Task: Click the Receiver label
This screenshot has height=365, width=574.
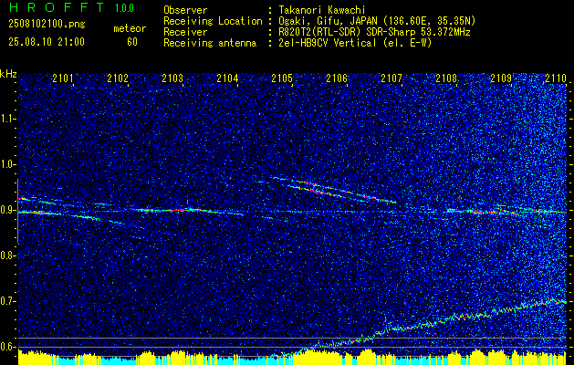Action: pyautogui.click(x=185, y=32)
